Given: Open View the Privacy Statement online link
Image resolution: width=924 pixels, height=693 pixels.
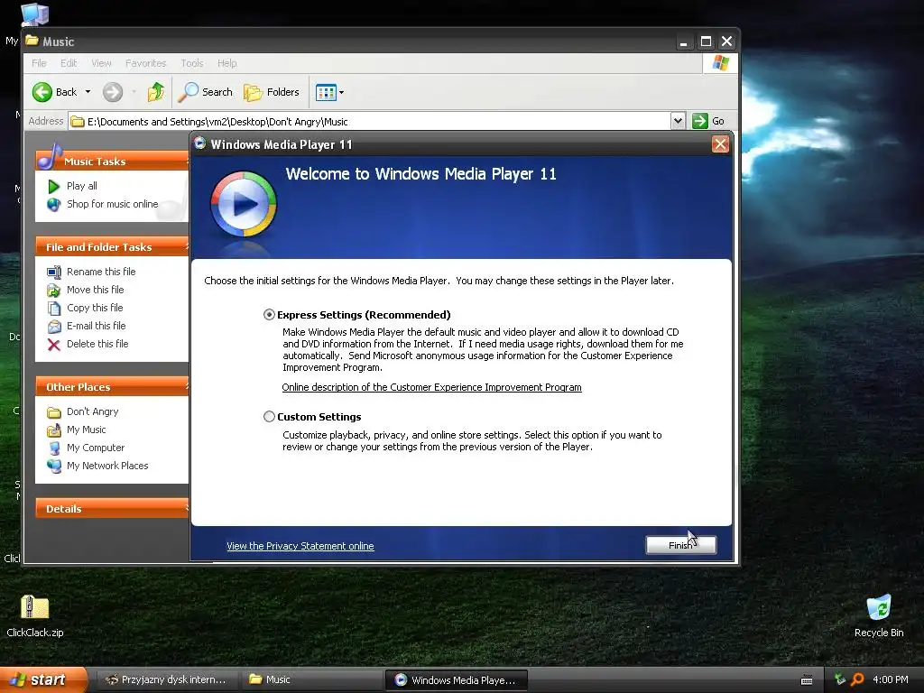Looking at the screenshot, I should (x=300, y=546).
